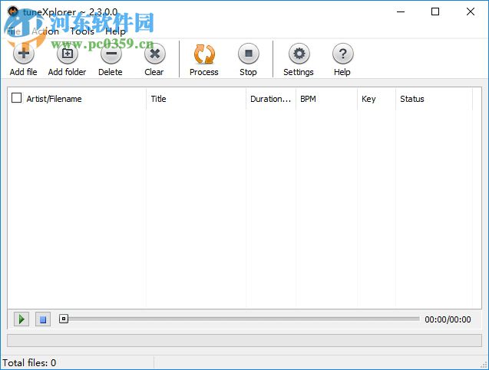The height and width of the screenshot is (370, 489).
Task: Open the Action menu
Action: [x=45, y=31]
